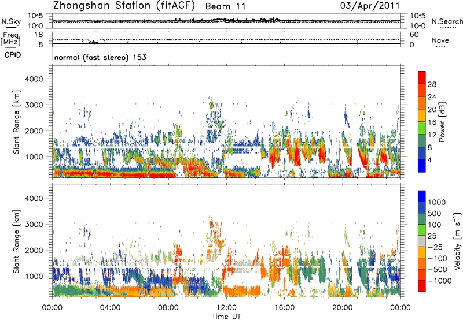Viewport: 463px width, 320px height.
Task: Click 'Slant Range [km]' label of the velocity panel
Action: click(16, 241)
